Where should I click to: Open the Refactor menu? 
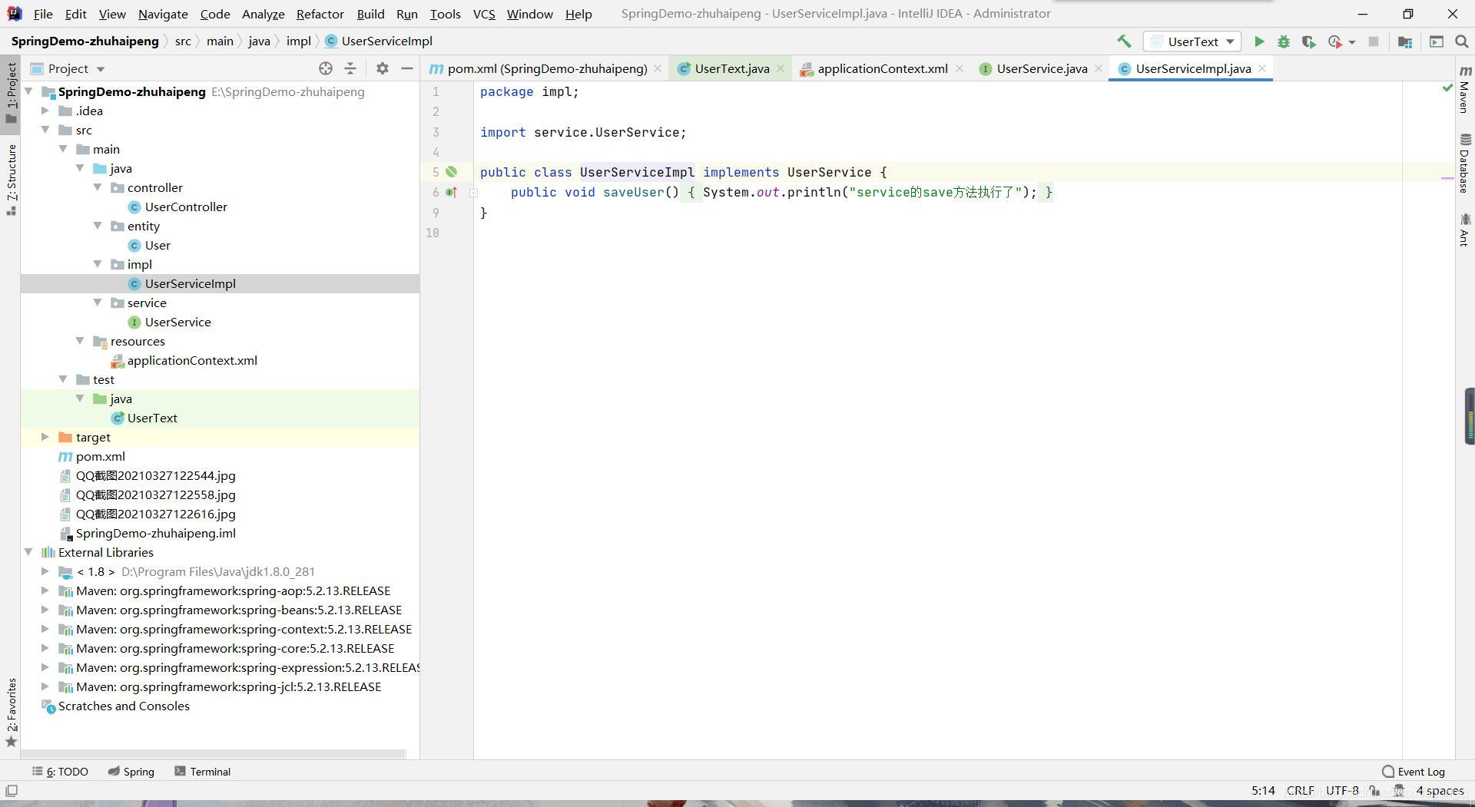click(x=320, y=14)
